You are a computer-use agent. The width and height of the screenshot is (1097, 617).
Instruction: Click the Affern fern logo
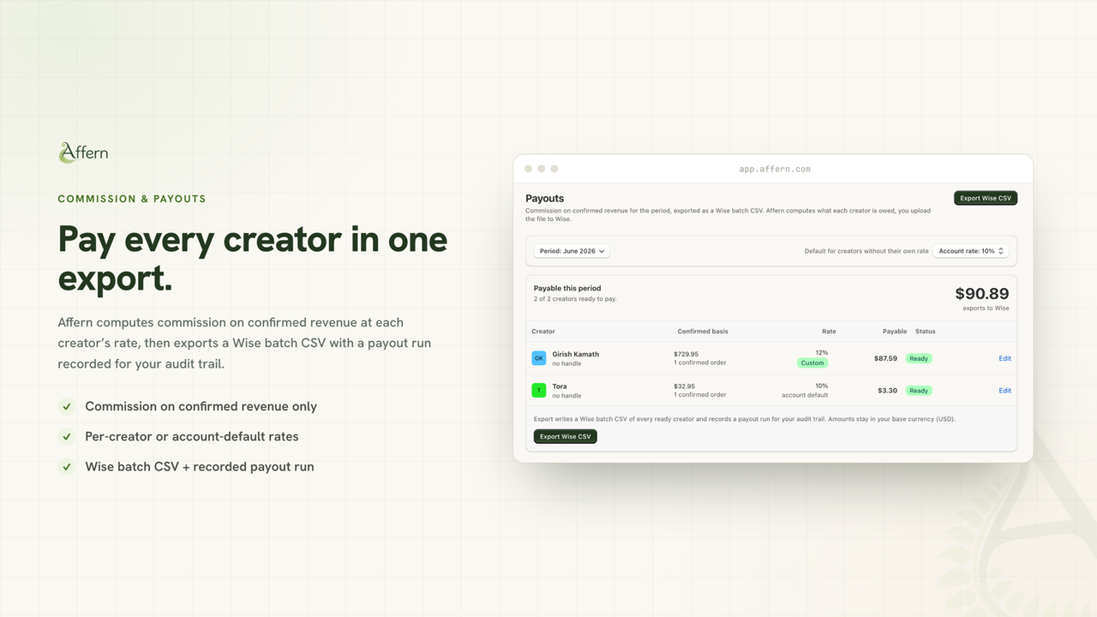click(83, 153)
